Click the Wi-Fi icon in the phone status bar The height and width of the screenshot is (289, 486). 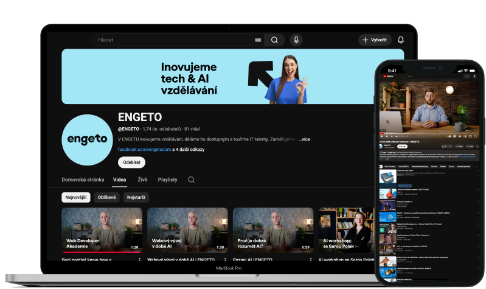465,71
